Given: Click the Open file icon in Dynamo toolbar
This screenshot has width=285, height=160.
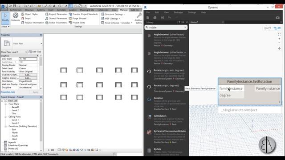Looking at the screenshot, I should 155,18.
